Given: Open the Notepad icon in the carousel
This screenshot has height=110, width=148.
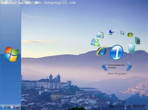Looking at the screenshot, I should point(100,35).
